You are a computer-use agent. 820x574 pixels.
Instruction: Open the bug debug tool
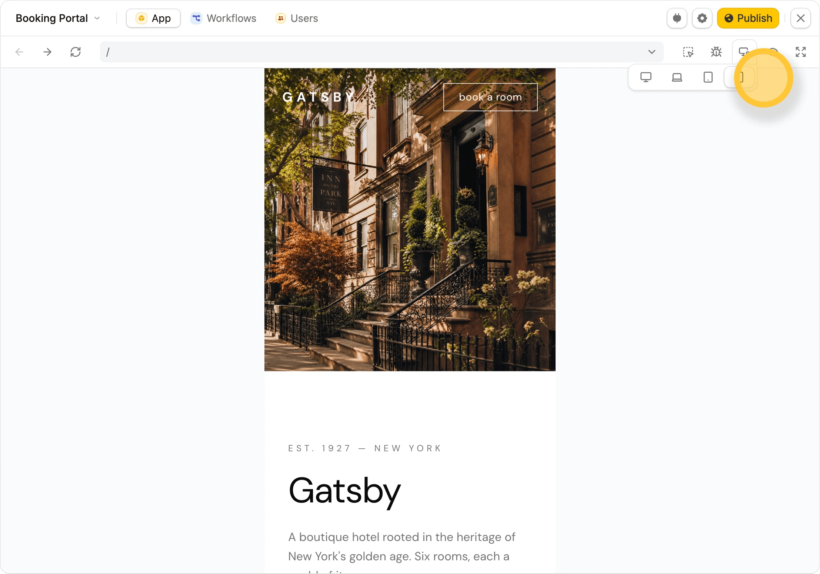pos(716,52)
